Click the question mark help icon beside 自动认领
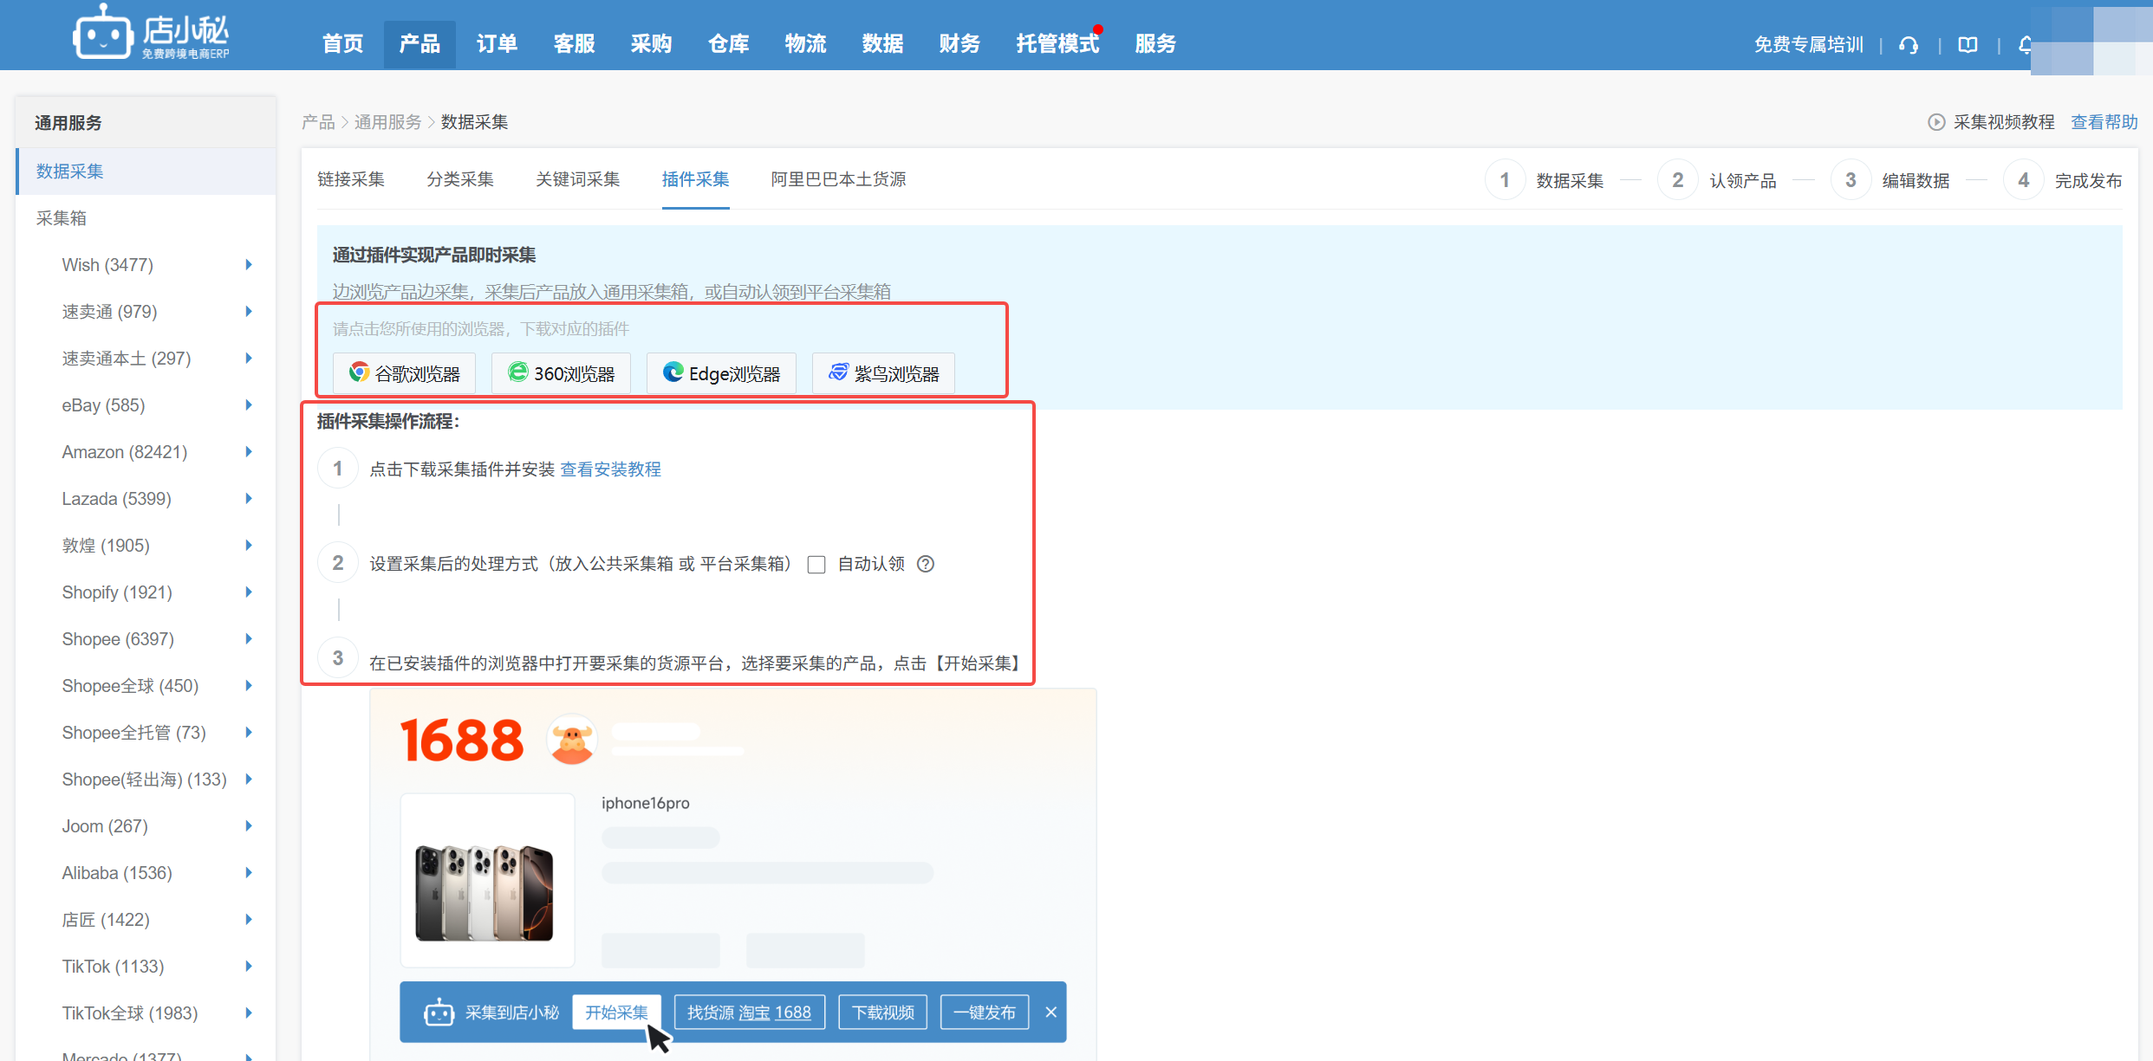 point(926,565)
